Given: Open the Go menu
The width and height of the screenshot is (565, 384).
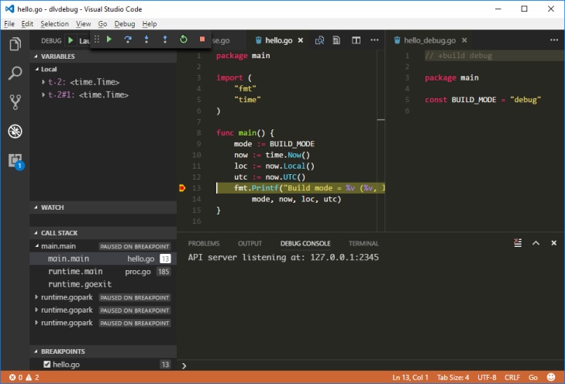Looking at the screenshot, I should coord(103,24).
